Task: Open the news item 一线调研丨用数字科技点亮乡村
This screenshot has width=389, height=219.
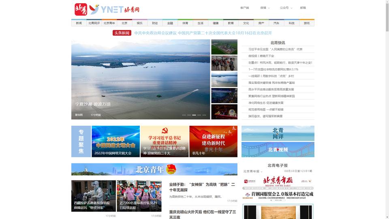Action: [x=271, y=76]
